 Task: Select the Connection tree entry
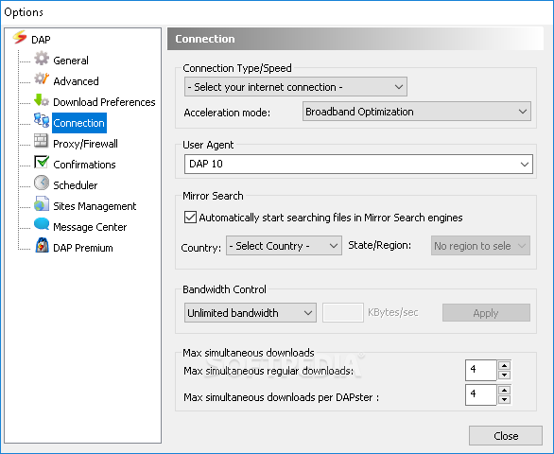point(79,123)
